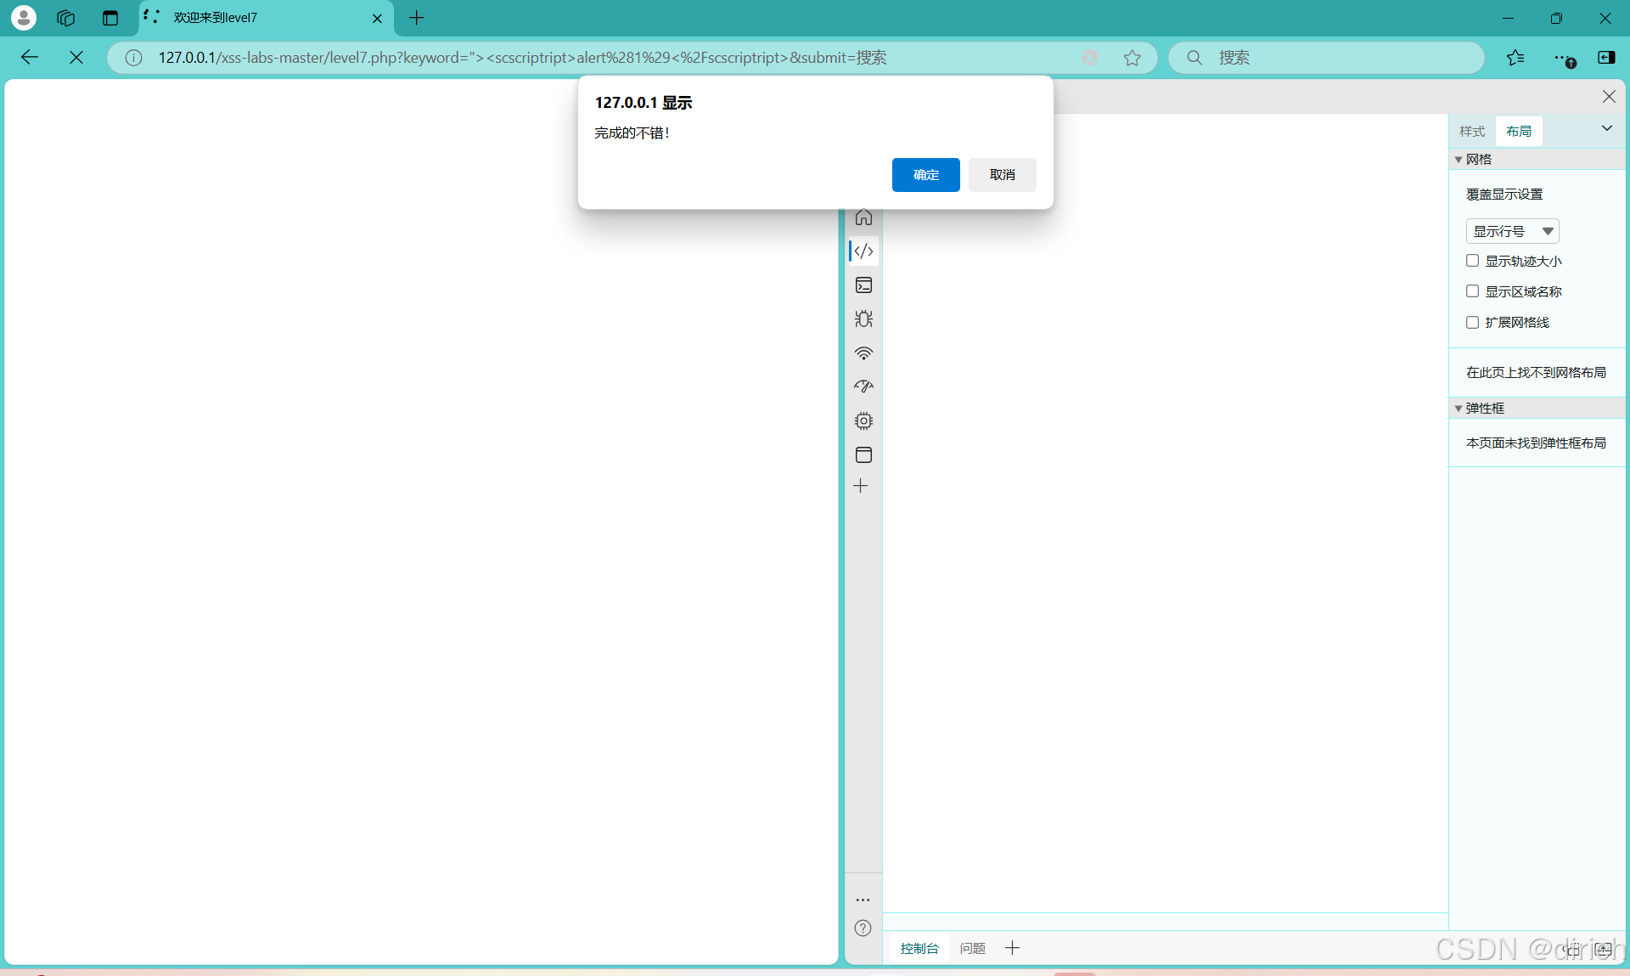The height and width of the screenshot is (976, 1630).
Task: Open the Memory chip icon in DevTools
Action: pyautogui.click(x=863, y=421)
